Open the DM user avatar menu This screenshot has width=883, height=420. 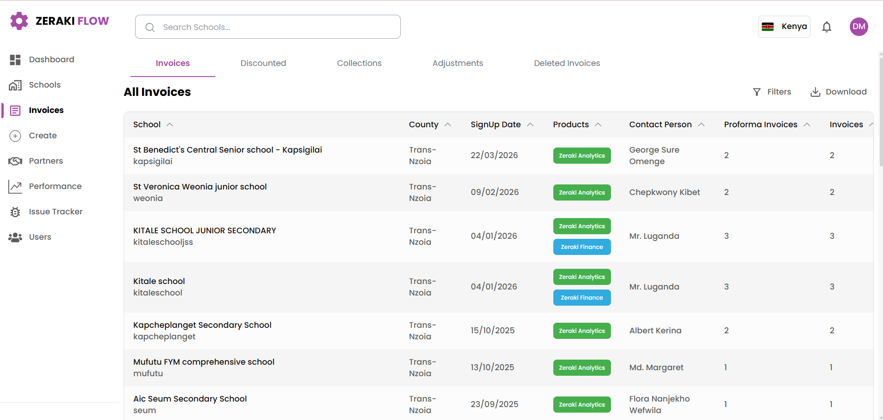pyautogui.click(x=859, y=27)
